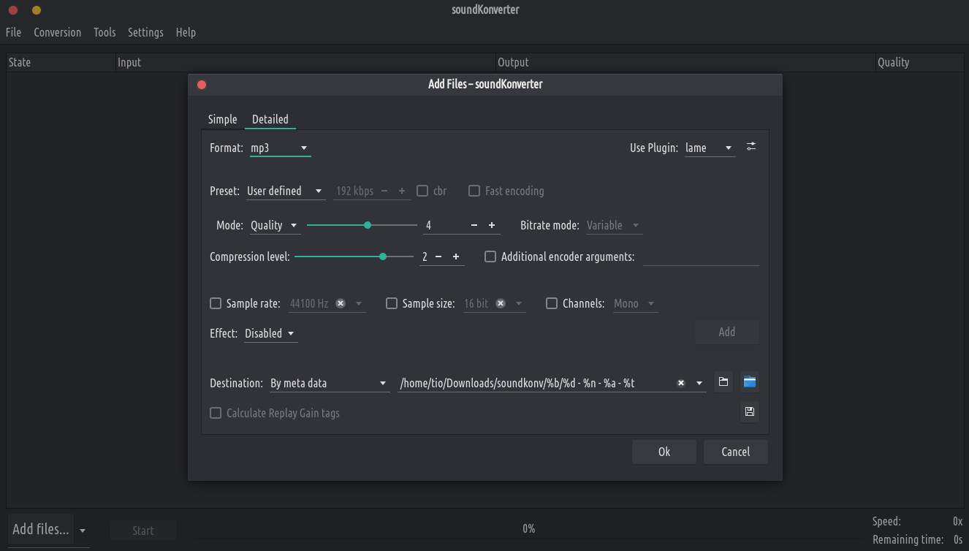This screenshot has height=551, width=969.
Task: Toggle the cbr checkbox
Action: point(431,191)
